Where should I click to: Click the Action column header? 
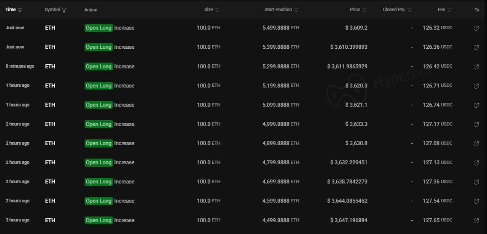pyautogui.click(x=91, y=10)
